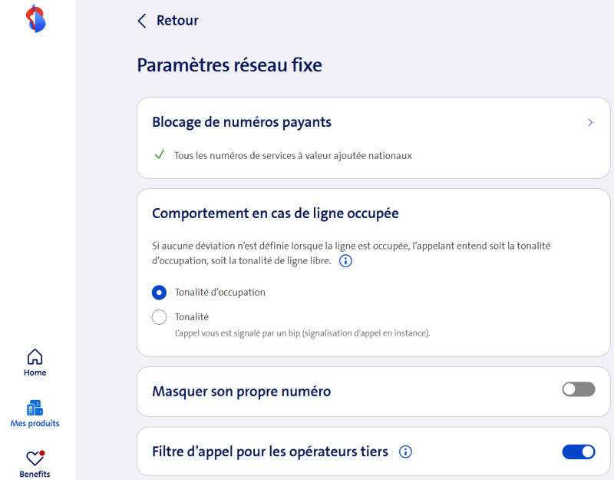This screenshot has height=480, width=614.
Task: Enable Masquer son propre numéro switch
Action: [x=578, y=390]
